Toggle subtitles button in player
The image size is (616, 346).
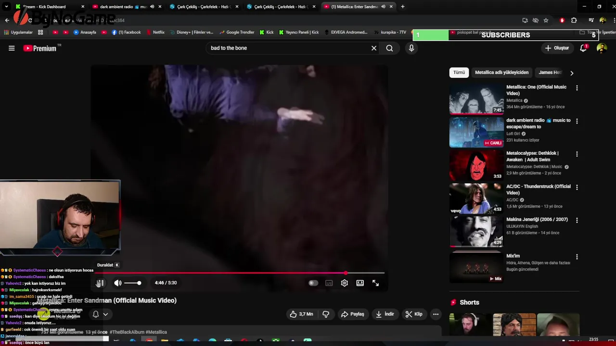click(329, 283)
